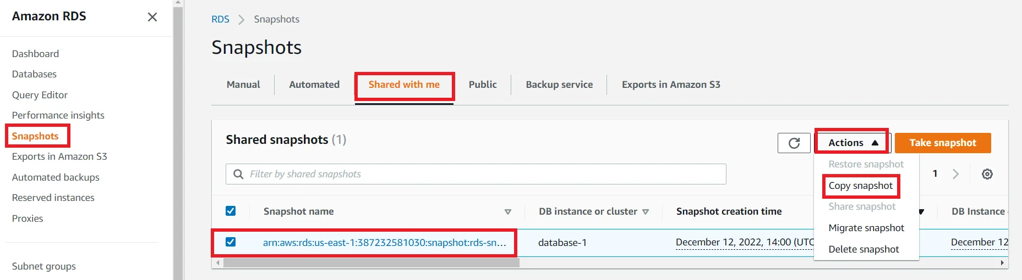Screen dimensions: 1022x280
Task: Close the Amazon RDS side panel
Action: coord(152,17)
